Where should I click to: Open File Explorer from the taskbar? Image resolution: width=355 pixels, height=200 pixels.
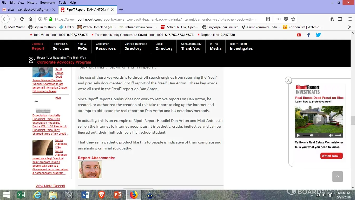pyautogui.click(x=53, y=195)
